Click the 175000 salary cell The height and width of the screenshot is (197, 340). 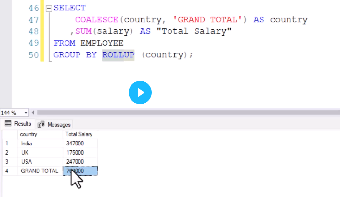pyautogui.click(x=80, y=153)
